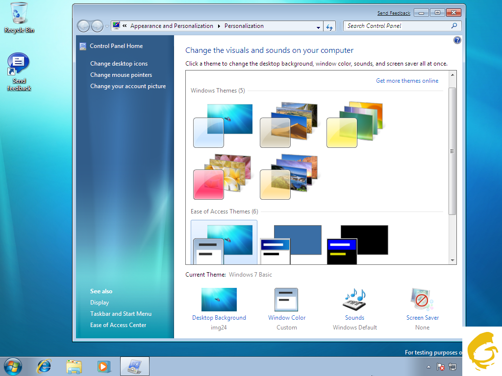This screenshot has width=502, height=376.
Task: Open the Screen Saver icon
Action: (x=422, y=300)
